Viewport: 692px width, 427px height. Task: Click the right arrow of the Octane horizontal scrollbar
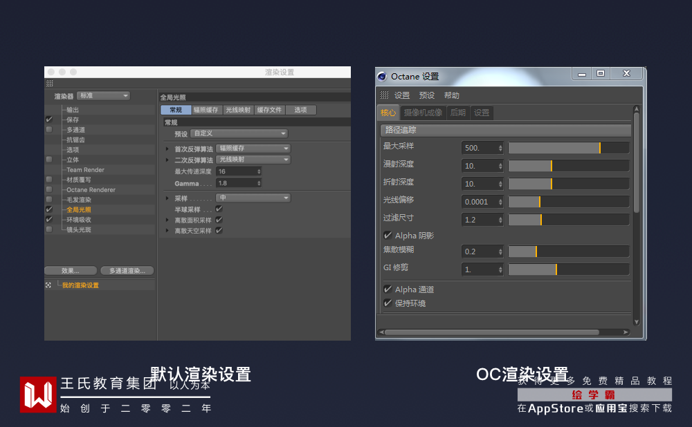(x=626, y=332)
